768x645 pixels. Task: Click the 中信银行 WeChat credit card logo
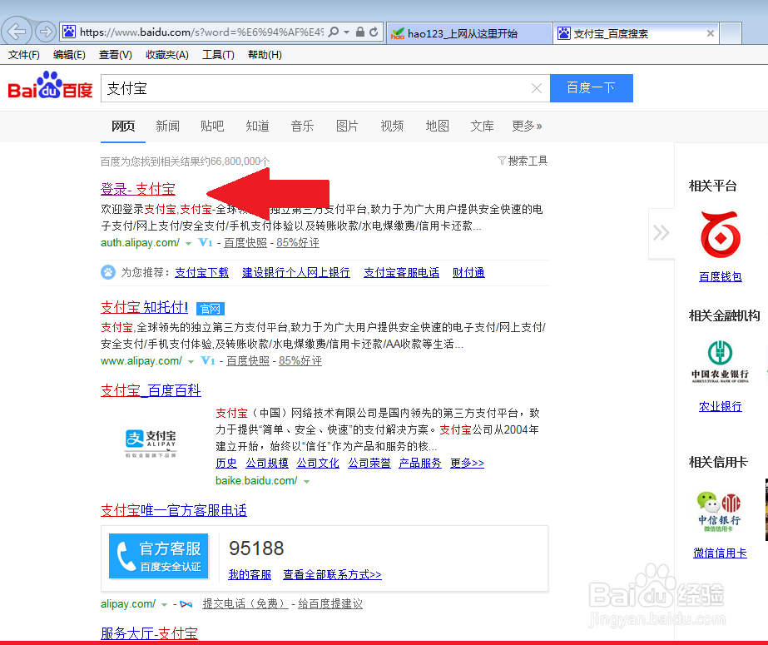pos(719,512)
